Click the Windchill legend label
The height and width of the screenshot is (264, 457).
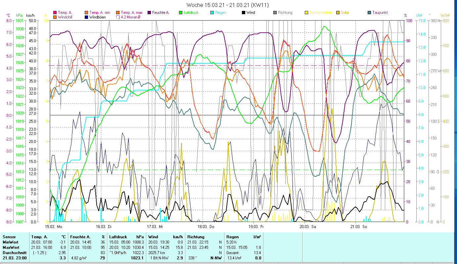tap(66, 17)
